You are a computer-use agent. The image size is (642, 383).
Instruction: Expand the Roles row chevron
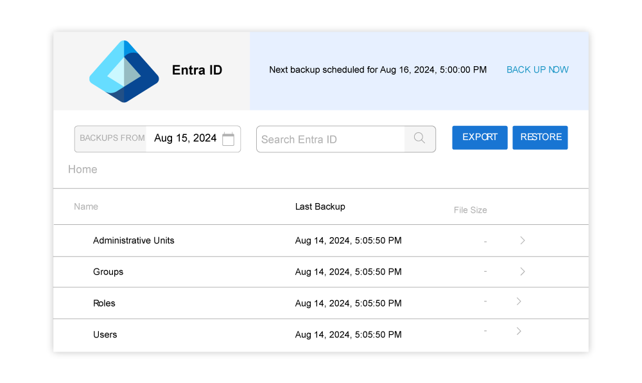[519, 301]
